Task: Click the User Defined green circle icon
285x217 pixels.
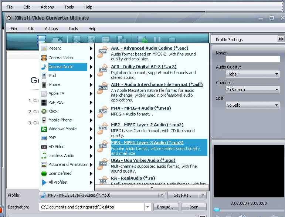Action: click(44, 174)
